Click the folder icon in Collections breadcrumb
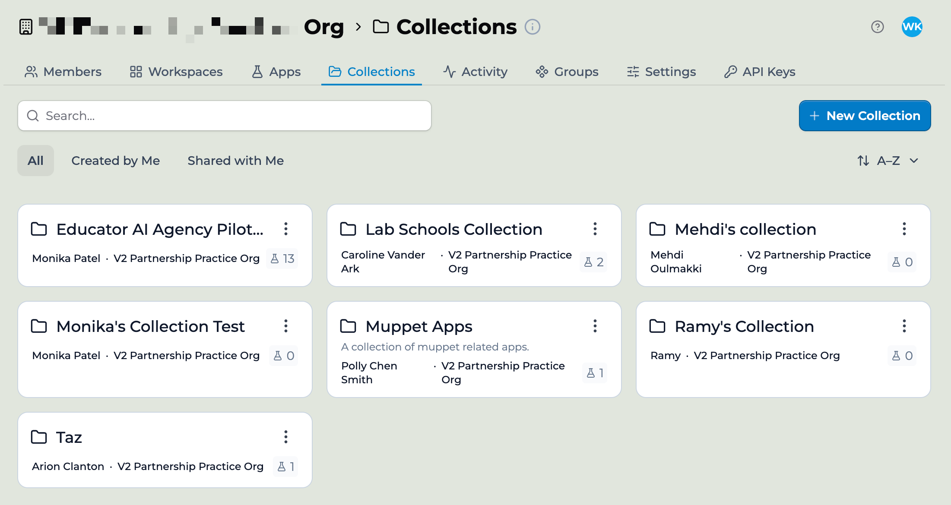 pos(380,27)
